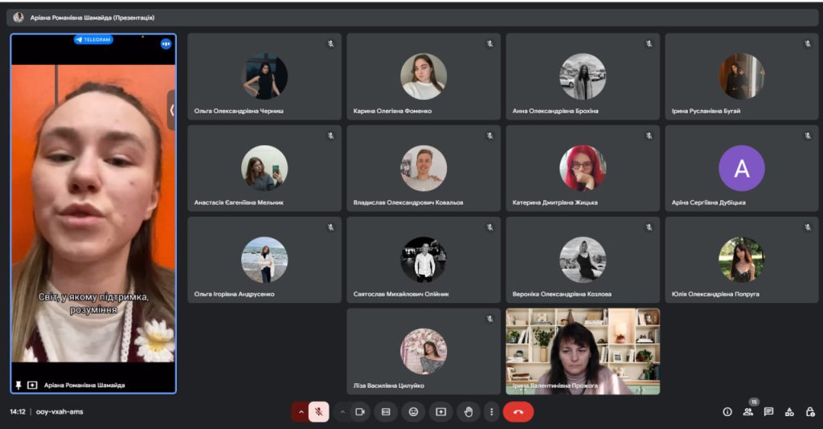Collapse the presentation panel with the side chevron
This screenshot has height=429, width=823.
click(x=171, y=110)
